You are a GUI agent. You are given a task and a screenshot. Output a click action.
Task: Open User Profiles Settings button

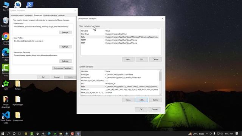(65, 47)
